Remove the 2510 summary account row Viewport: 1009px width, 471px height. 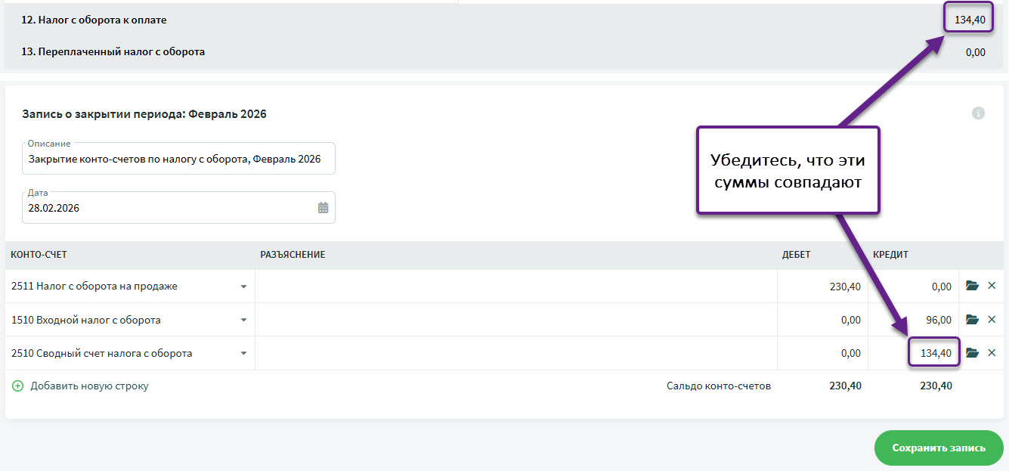(992, 353)
